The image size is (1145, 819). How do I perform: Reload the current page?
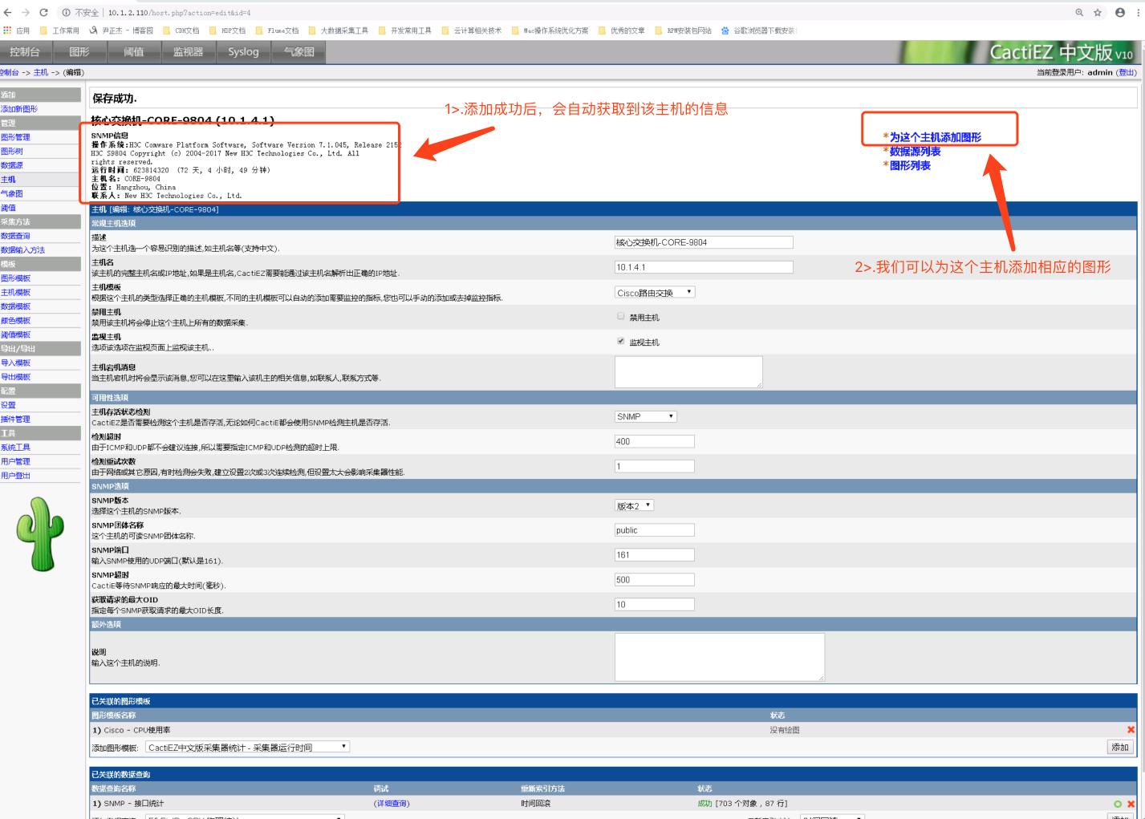[43, 13]
